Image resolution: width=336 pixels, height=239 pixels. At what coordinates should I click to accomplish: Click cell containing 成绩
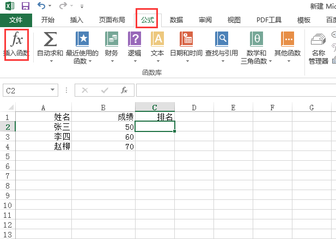pos(103,117)
